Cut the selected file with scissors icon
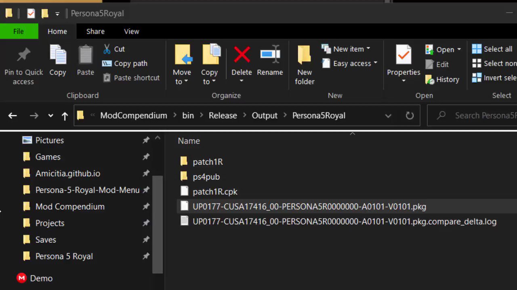This screenshot has height=290, width=517. click(113, 49)
